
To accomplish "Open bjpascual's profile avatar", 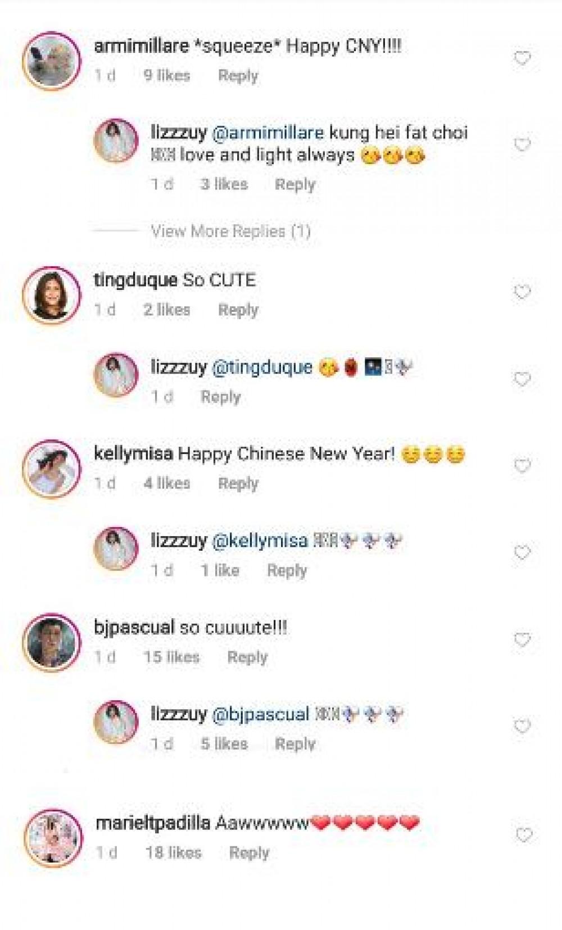I will tap(52, 643).
